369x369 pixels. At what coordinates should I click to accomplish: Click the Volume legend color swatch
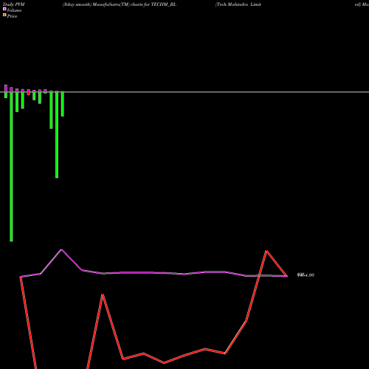pos(4,9)
